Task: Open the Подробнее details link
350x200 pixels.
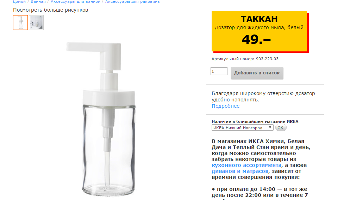Action: point(225,106)
